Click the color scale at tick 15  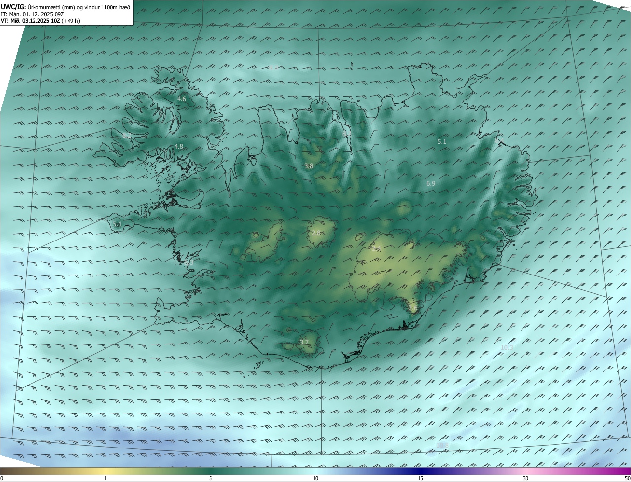point(421,478)
